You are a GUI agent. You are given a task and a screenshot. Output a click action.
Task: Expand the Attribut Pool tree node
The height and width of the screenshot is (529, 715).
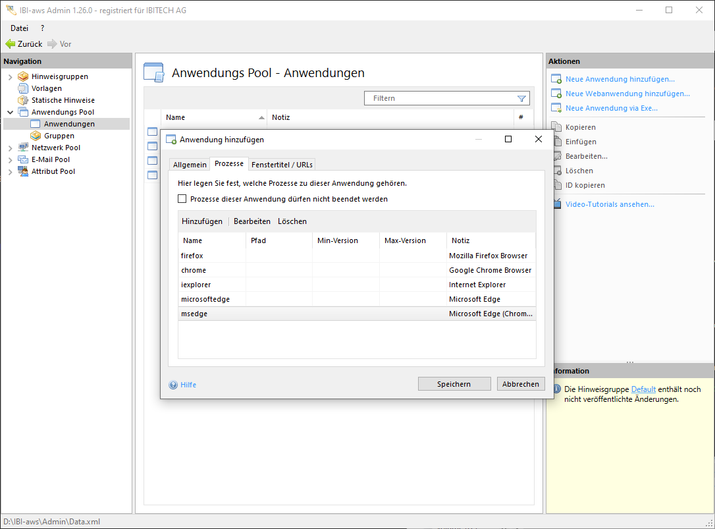[11, 172]
